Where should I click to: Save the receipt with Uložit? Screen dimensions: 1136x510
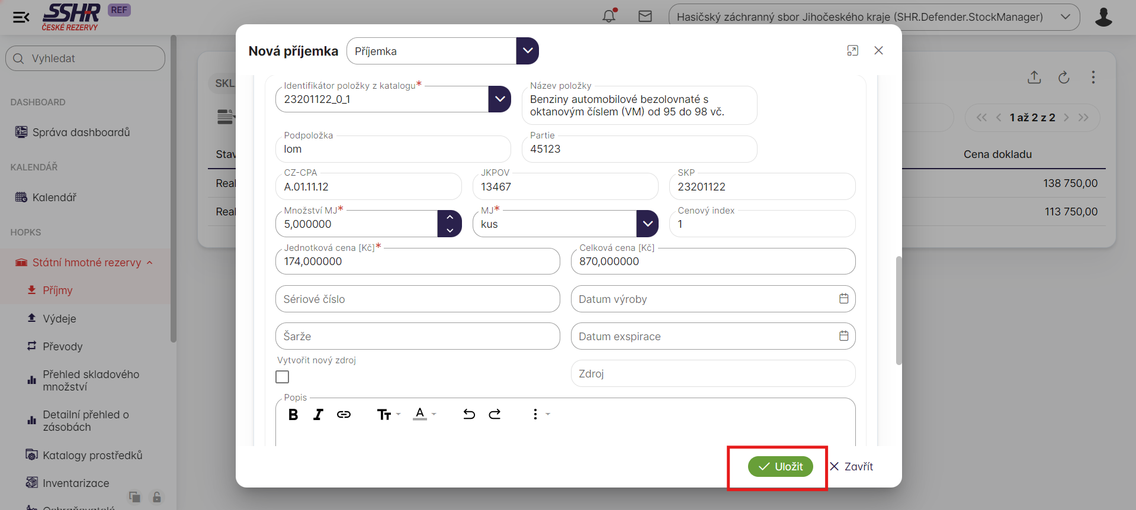pyautogui.click(x=780, y=467)
